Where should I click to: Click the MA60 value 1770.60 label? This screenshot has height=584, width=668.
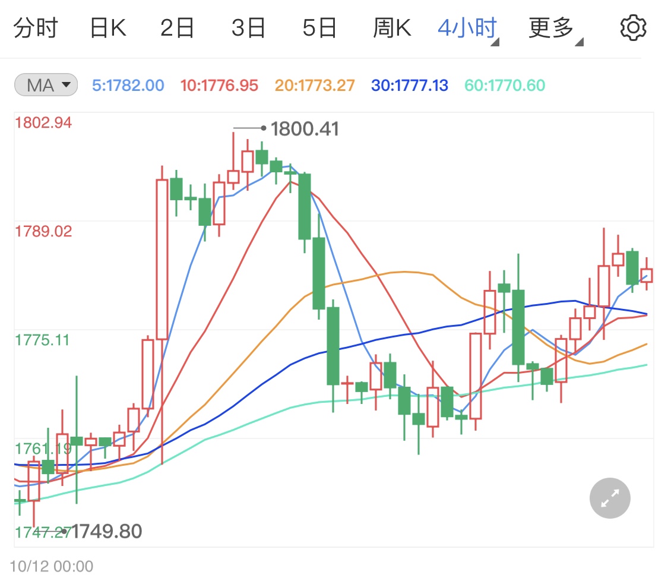tap(505, 86)
